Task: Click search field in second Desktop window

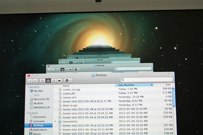Action: pos(133,69)
